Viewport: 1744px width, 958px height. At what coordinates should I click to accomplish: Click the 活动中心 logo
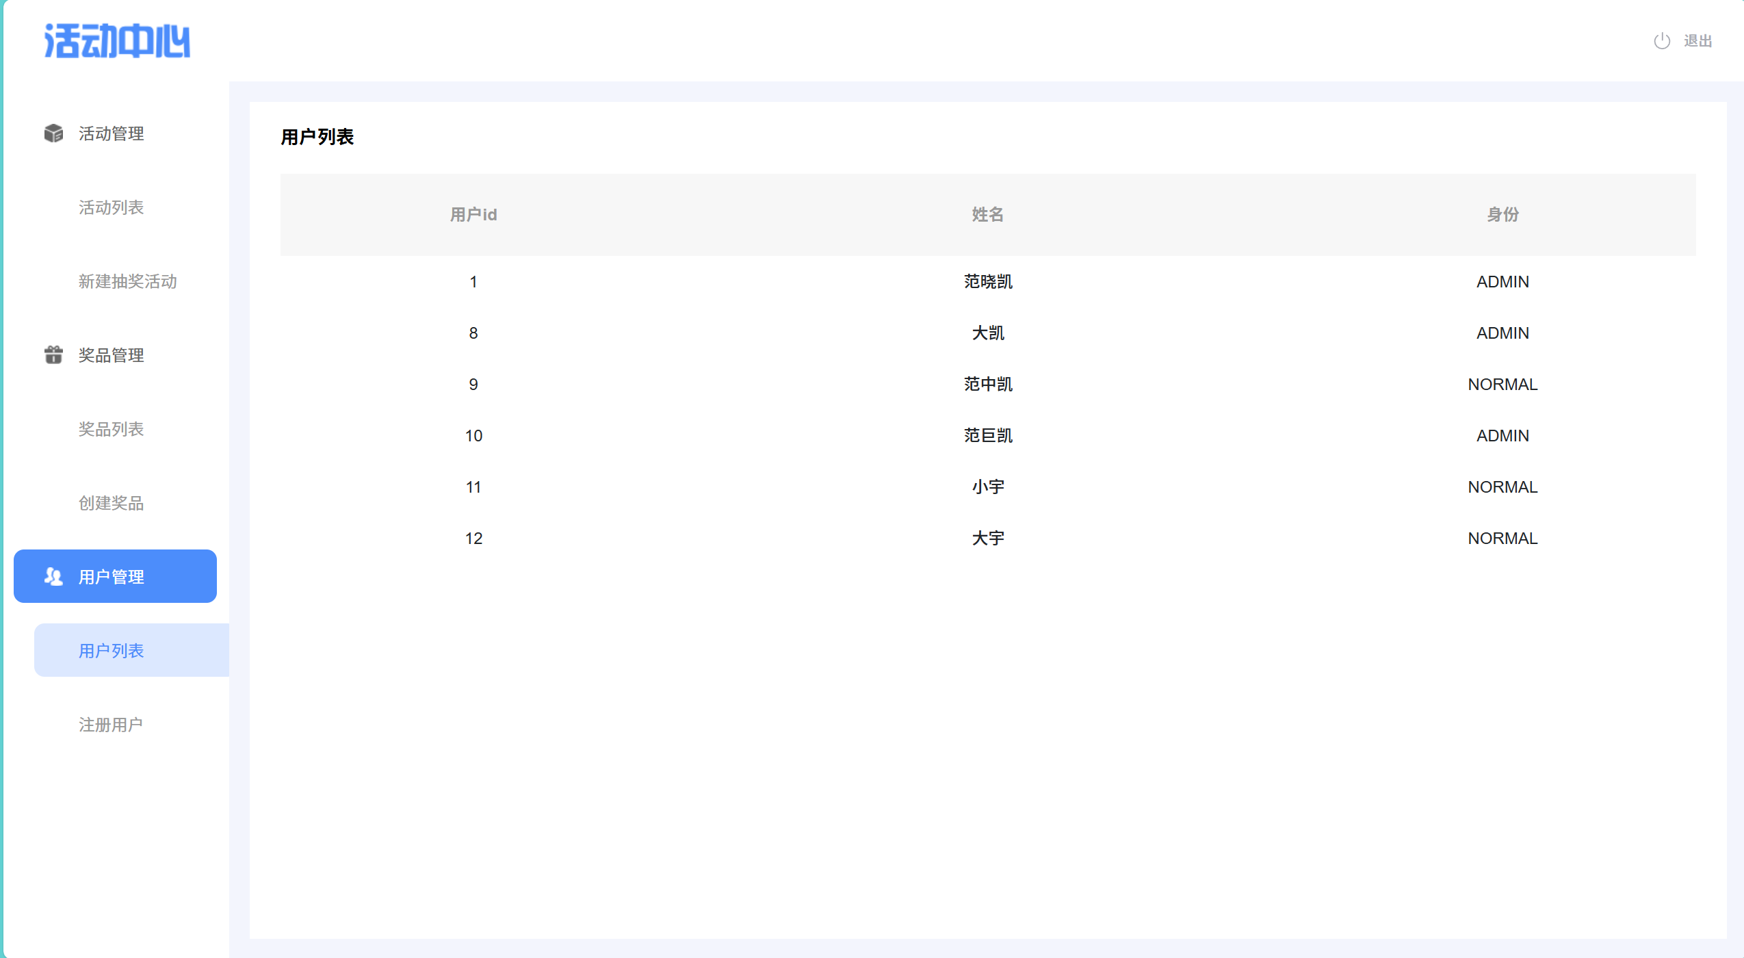[117, 41]
